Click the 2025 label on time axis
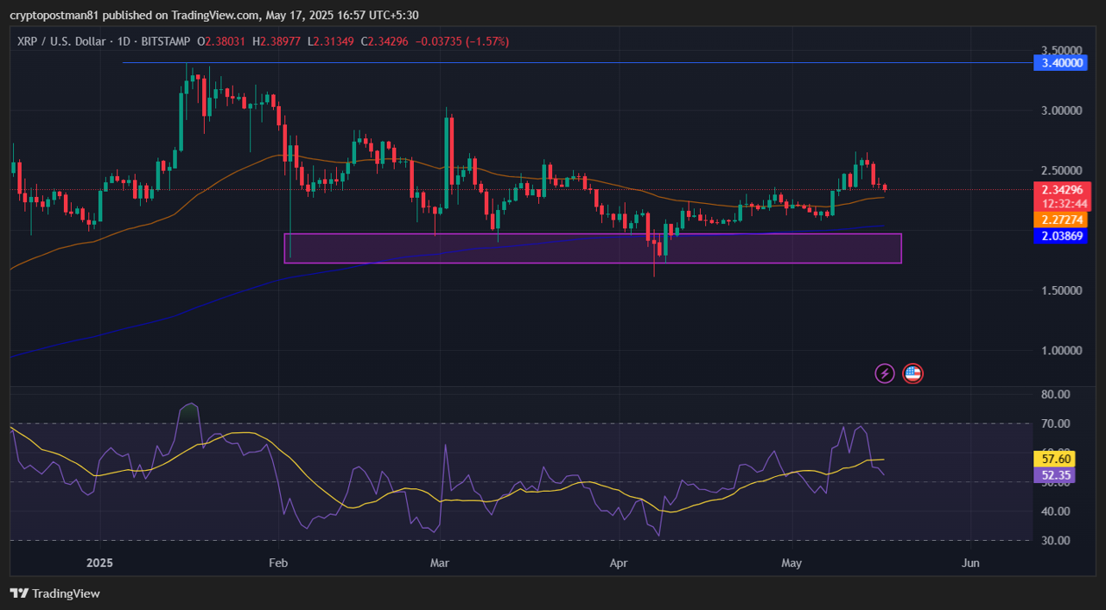1106x610 pixels. click(x=99, y=563)
